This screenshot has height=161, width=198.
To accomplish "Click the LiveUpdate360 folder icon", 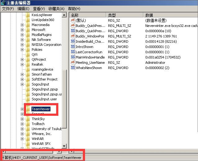I will coord(28,20).
